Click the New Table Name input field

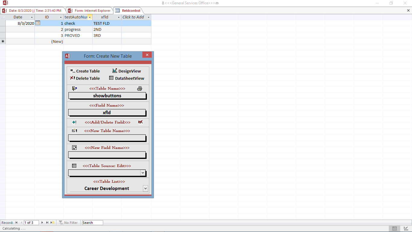[107, 138]
